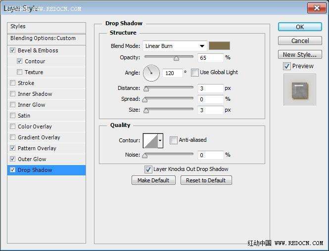Select the Color Overlay style row

click(47, 126)
